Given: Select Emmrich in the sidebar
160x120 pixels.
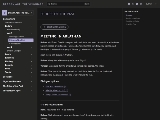Looking at the screenshot, I should click(x=9, y=58).
